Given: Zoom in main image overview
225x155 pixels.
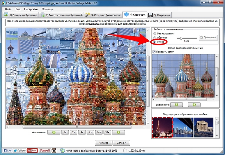Looking at the screenshot, I should (194, 105).
